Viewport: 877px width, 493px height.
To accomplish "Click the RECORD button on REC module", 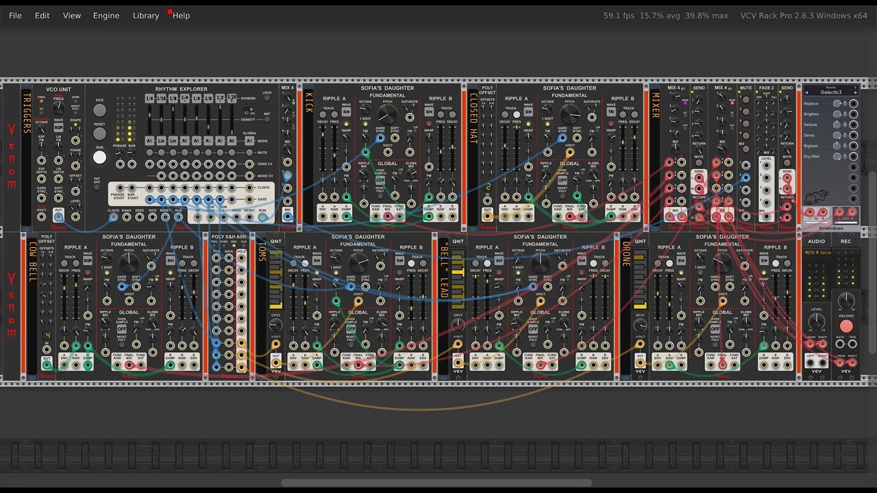I will [846, 326].
